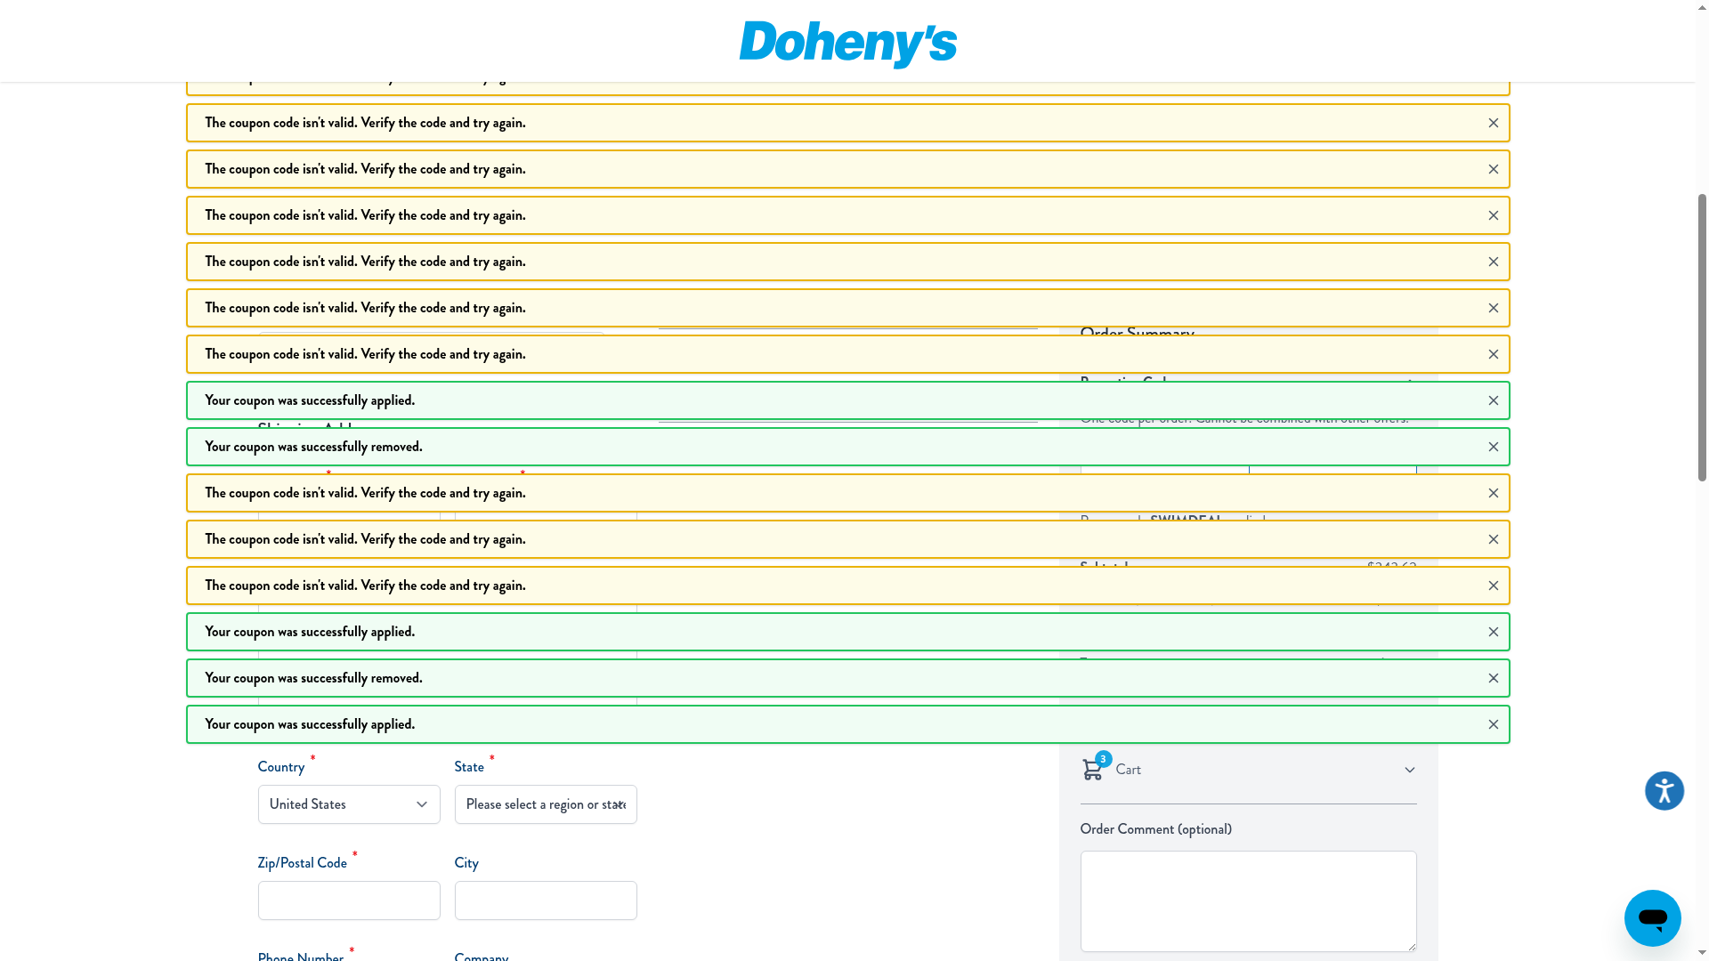Click the 'successfully applied' message text in the middle green notification
The width and height of the screenshot is (1709, 961).
[310, 632]
